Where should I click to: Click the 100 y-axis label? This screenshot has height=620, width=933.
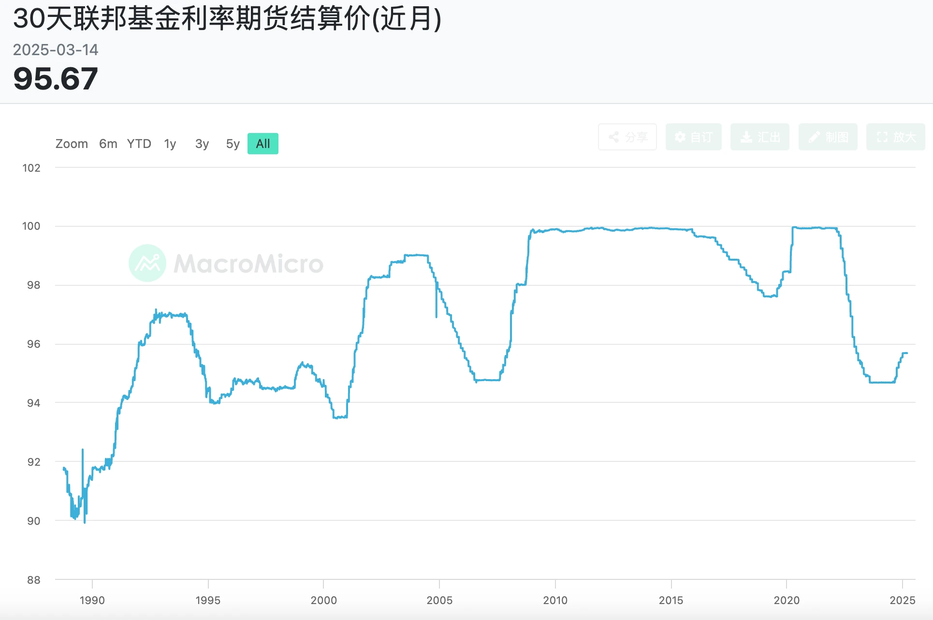pos(31,226)
